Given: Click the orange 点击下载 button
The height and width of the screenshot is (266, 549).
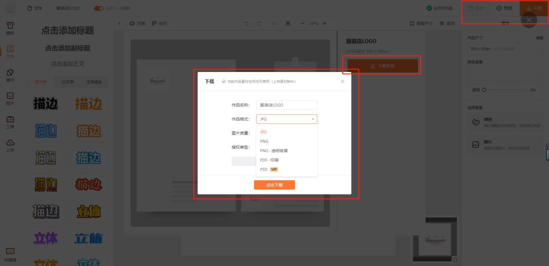Looking at the screenshot, I should coord(274,185).
